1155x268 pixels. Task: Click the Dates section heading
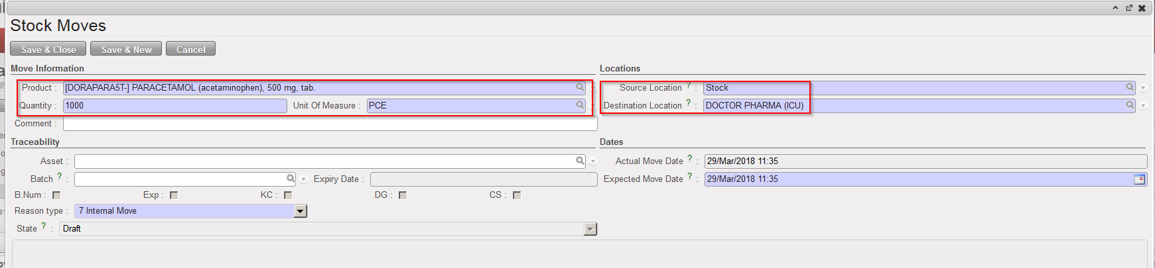611,142
